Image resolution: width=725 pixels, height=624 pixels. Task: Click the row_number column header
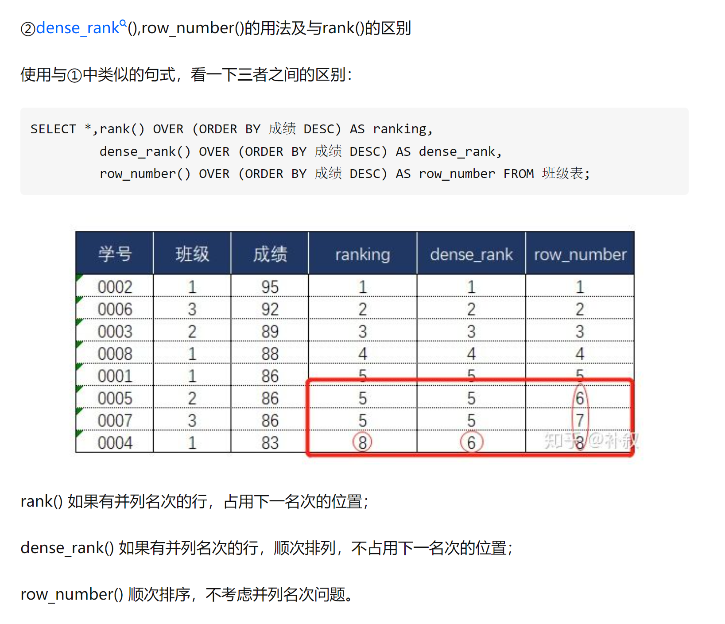click(x=580, y=254)
